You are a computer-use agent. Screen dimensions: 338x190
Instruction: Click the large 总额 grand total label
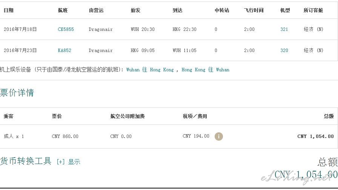click(x=327, y=162)
